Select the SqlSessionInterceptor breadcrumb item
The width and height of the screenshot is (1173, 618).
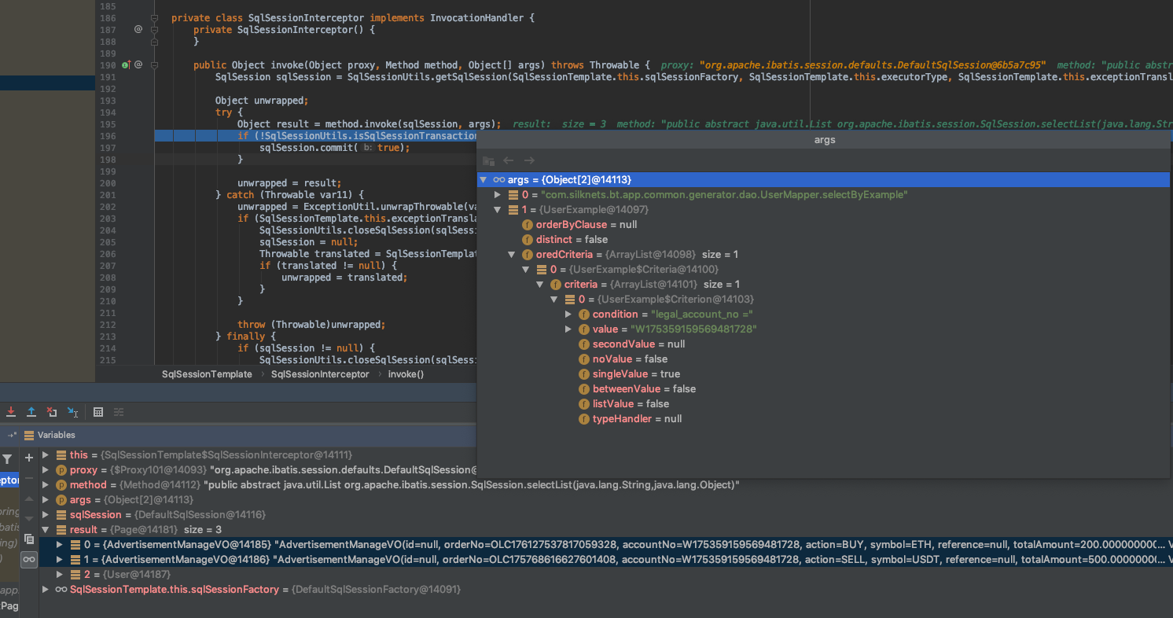click(x=320, y=374)
